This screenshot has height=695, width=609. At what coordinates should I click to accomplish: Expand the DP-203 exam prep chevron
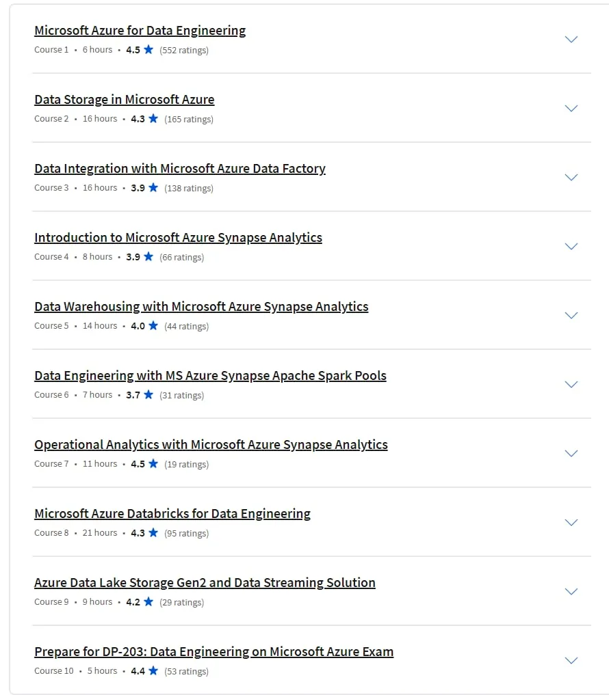coord(571,660)
